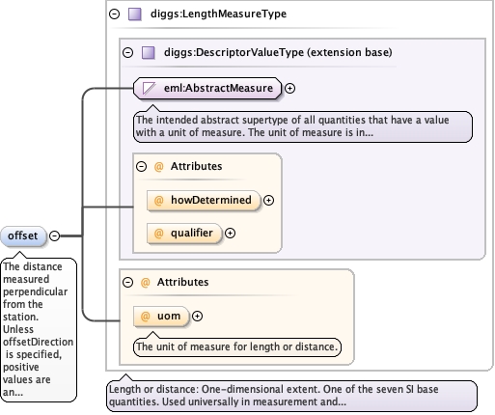The image size is (495, 415).
Task: Collapse the offset element node
Action: tap(54, 235)
